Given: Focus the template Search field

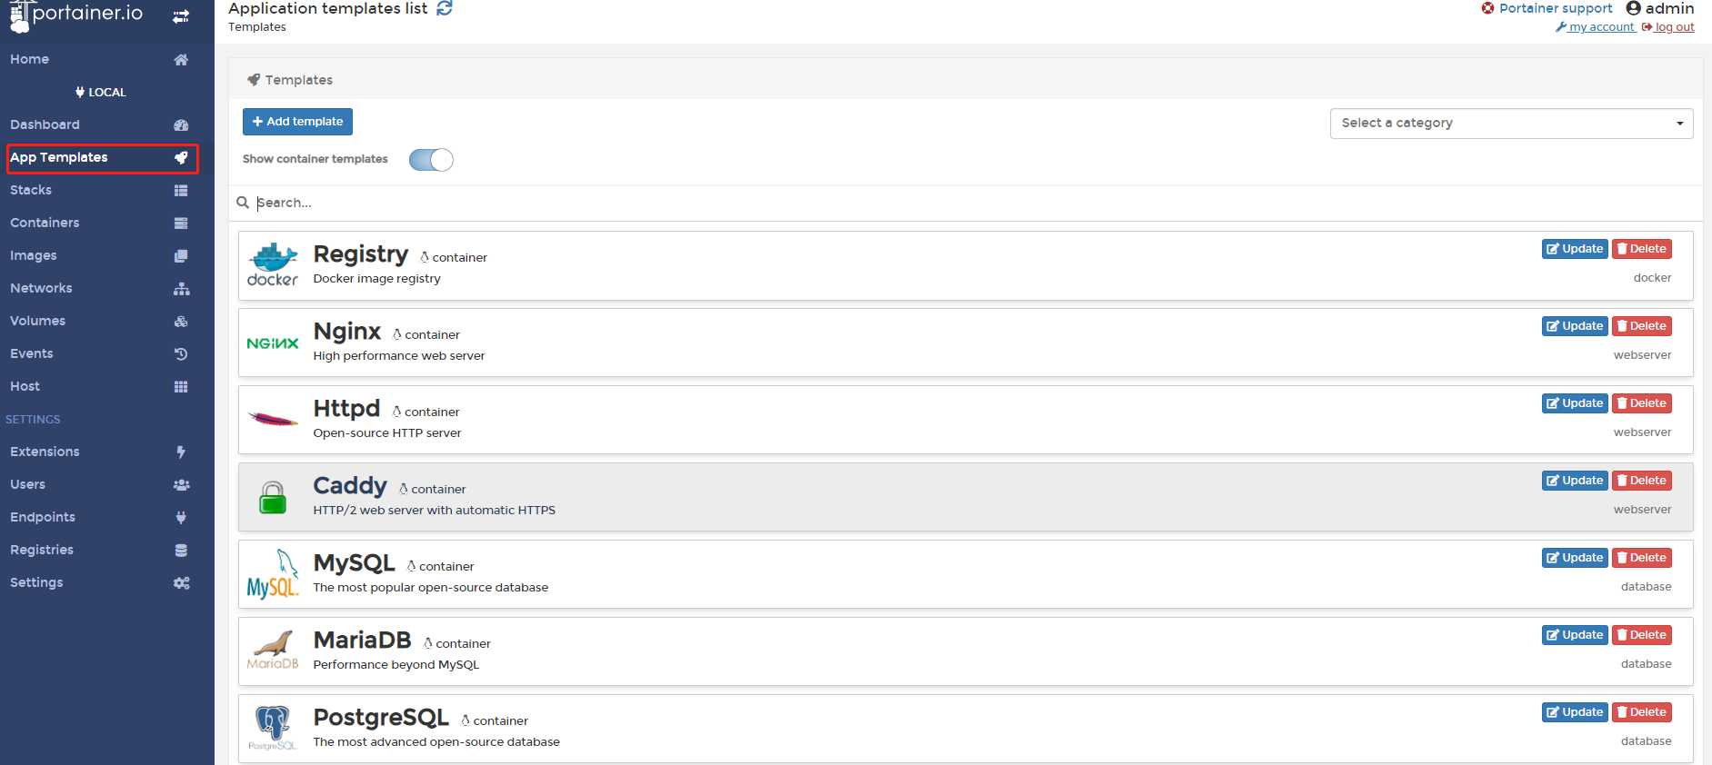Looking at the screenshot, I should (966, 203).
